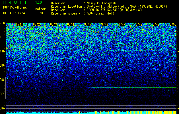Click the date stamp 10.04.05 07:40
The width and height of the screenshot is (179, 114).
(x=15, y=13)
